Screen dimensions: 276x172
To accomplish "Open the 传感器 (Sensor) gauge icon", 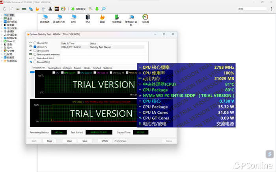I will (145, 17).
